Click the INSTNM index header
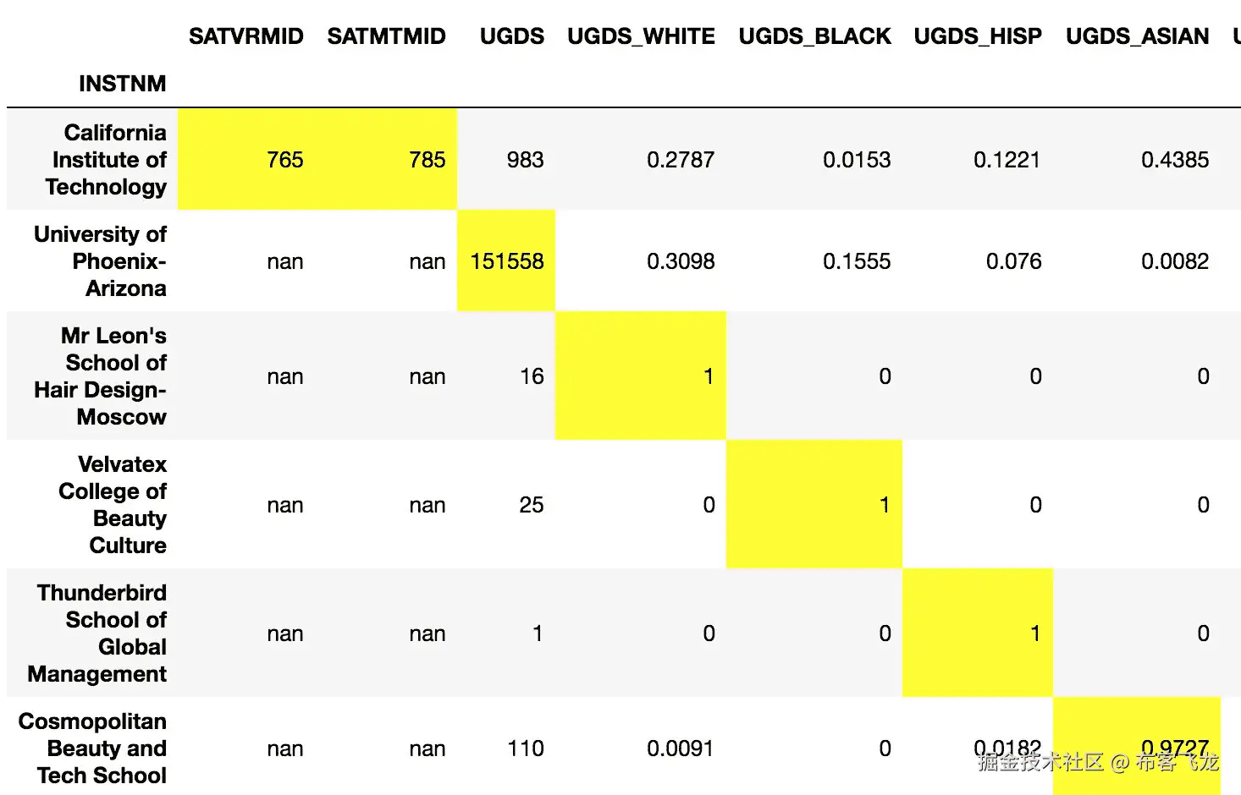Image resolution: width=1241 pixels, height=795 pixels. [x=122, y=84]
